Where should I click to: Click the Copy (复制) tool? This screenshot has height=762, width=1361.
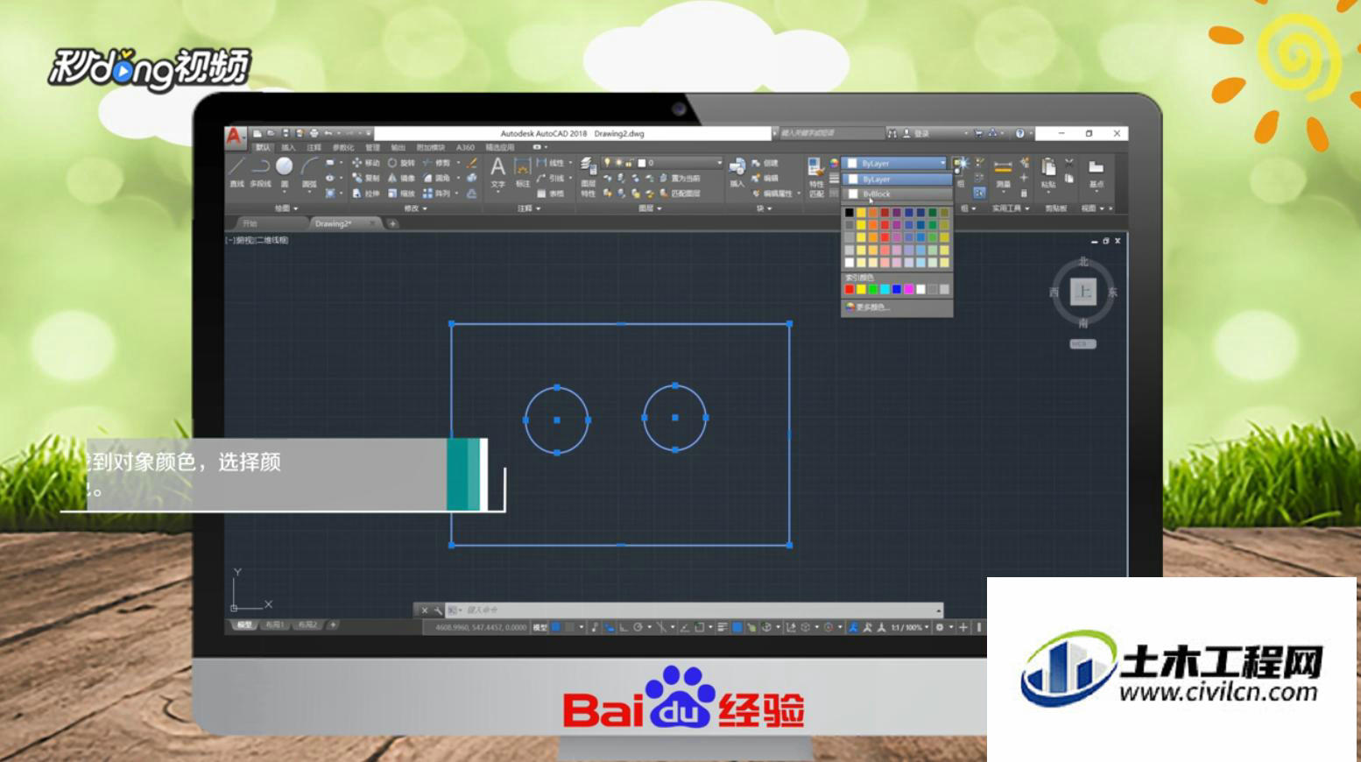pos(365,178)
